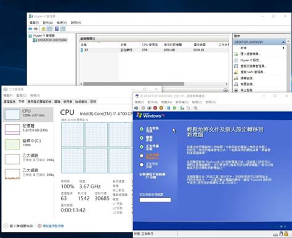292x238 pixels.
Task: Switch to the 詳細資料 details tab
Action: point(81,101)
